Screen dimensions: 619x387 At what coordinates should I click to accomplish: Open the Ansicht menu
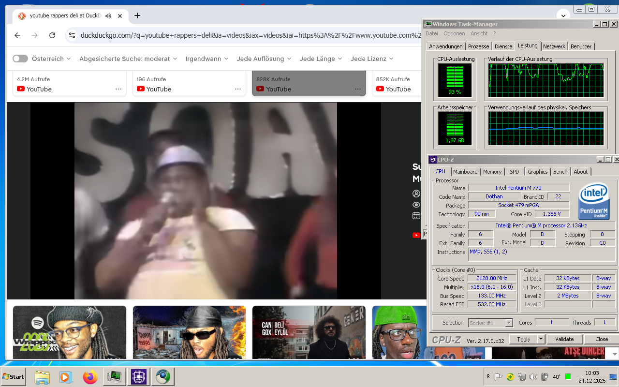tap(479, 33)
